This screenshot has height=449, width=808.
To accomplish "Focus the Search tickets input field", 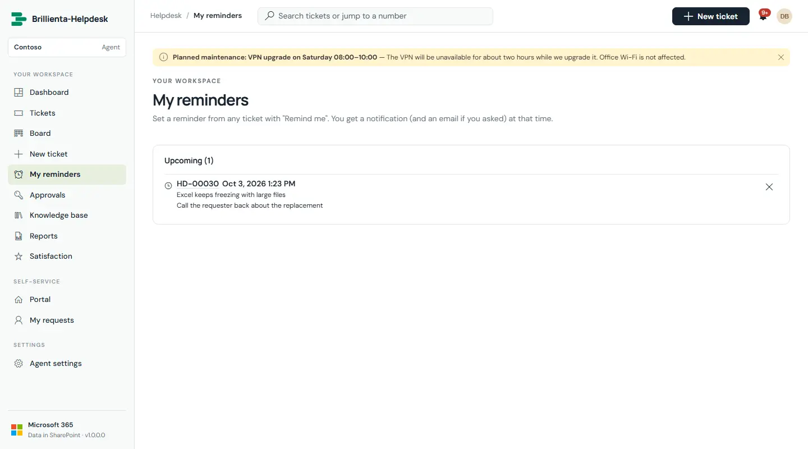I will click(375, 16).
